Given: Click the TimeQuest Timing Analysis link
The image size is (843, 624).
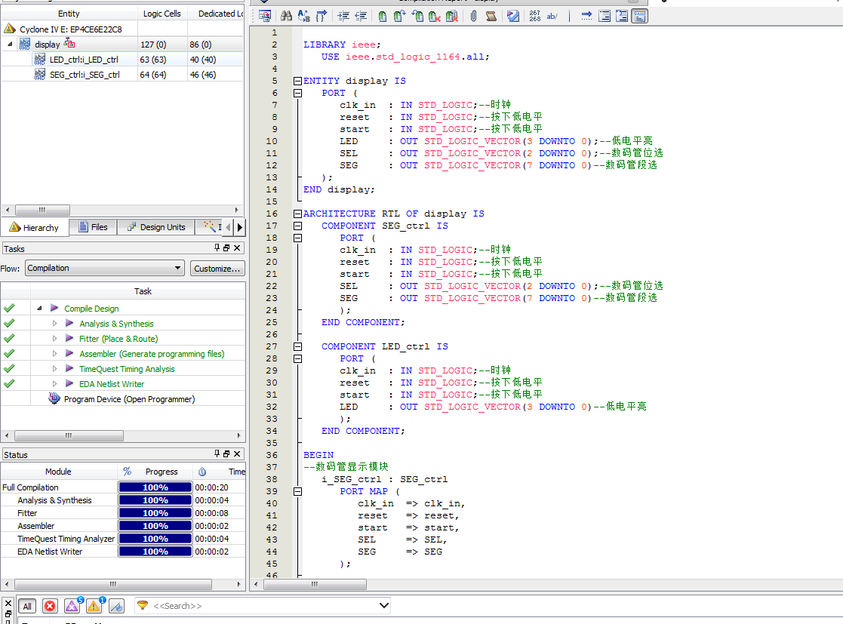Looking at the screenshot, I should coord(127,369).
